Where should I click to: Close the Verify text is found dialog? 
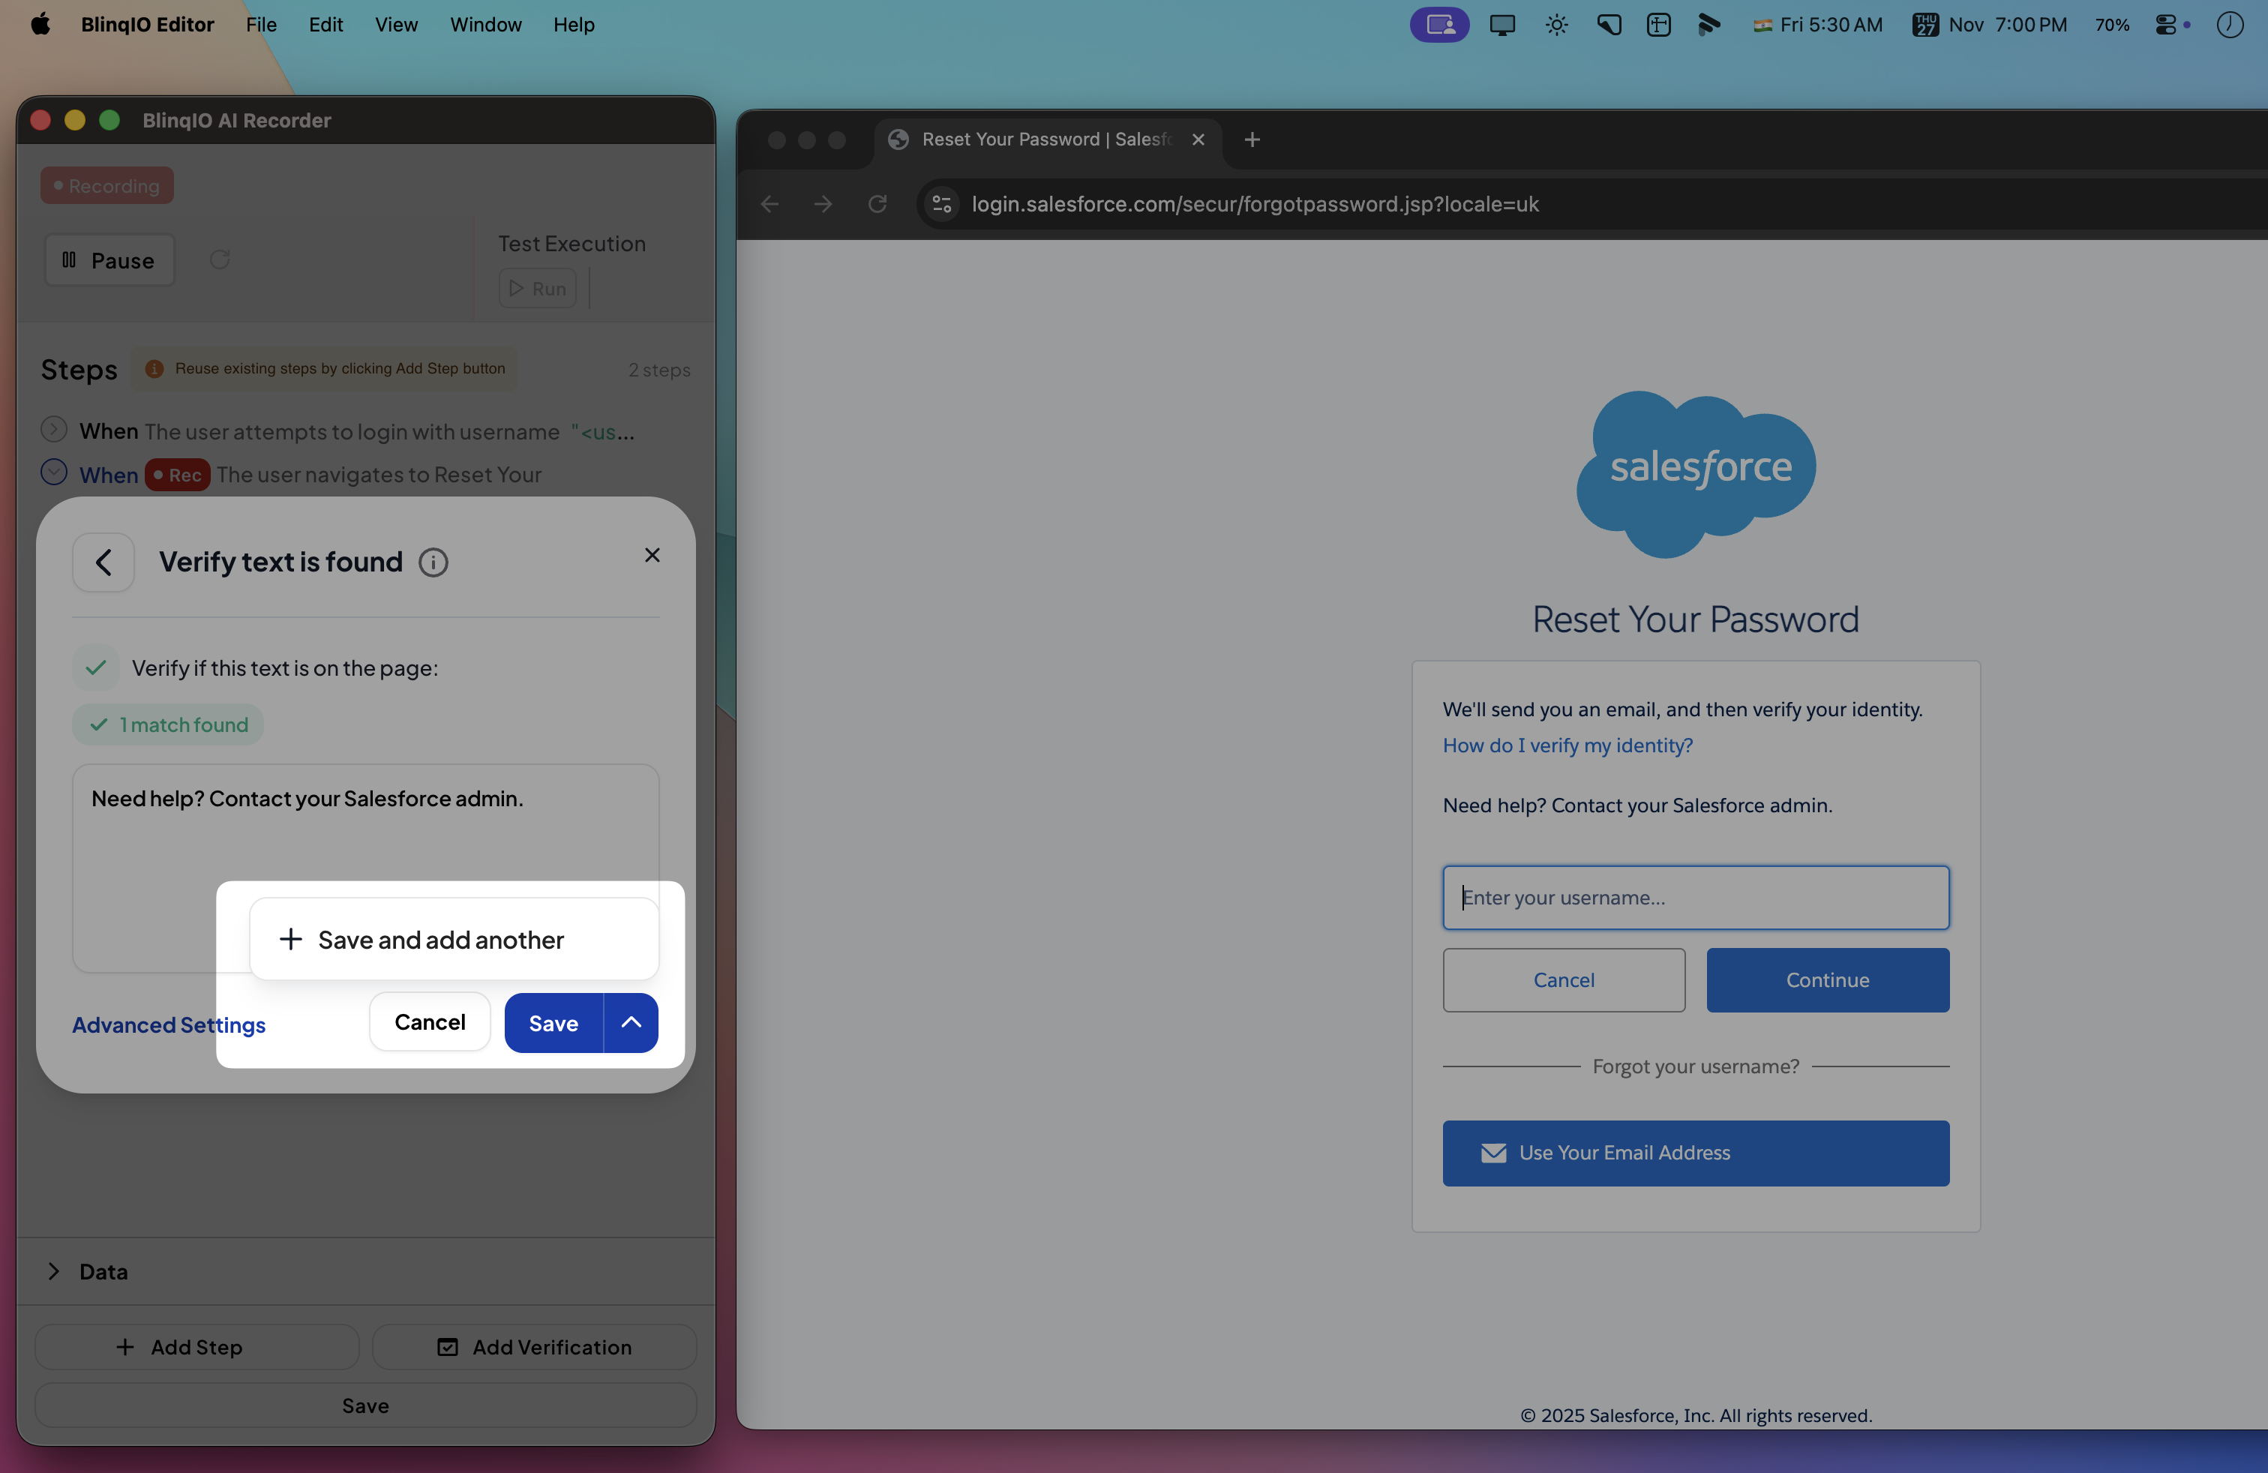click(x=652, y=554)
